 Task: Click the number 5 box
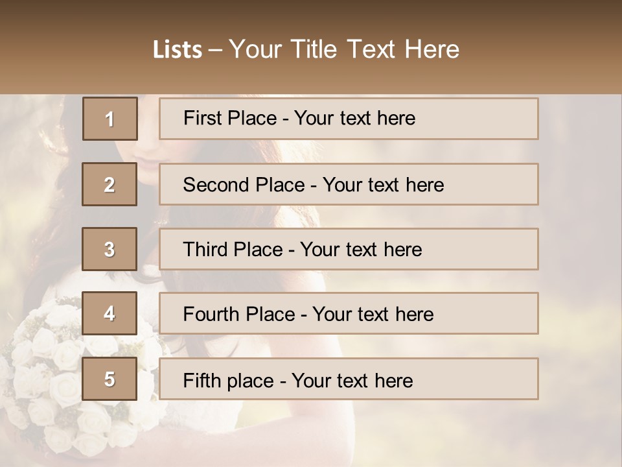point(109,379)
